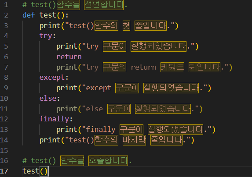Click the function name 'test' after def

point(48,15)
